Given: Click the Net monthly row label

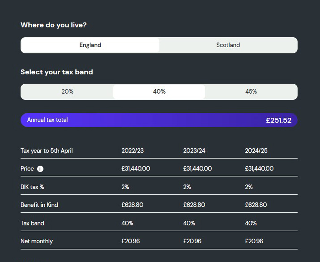Looking at the screenshot, I should [x=37, y=241].
